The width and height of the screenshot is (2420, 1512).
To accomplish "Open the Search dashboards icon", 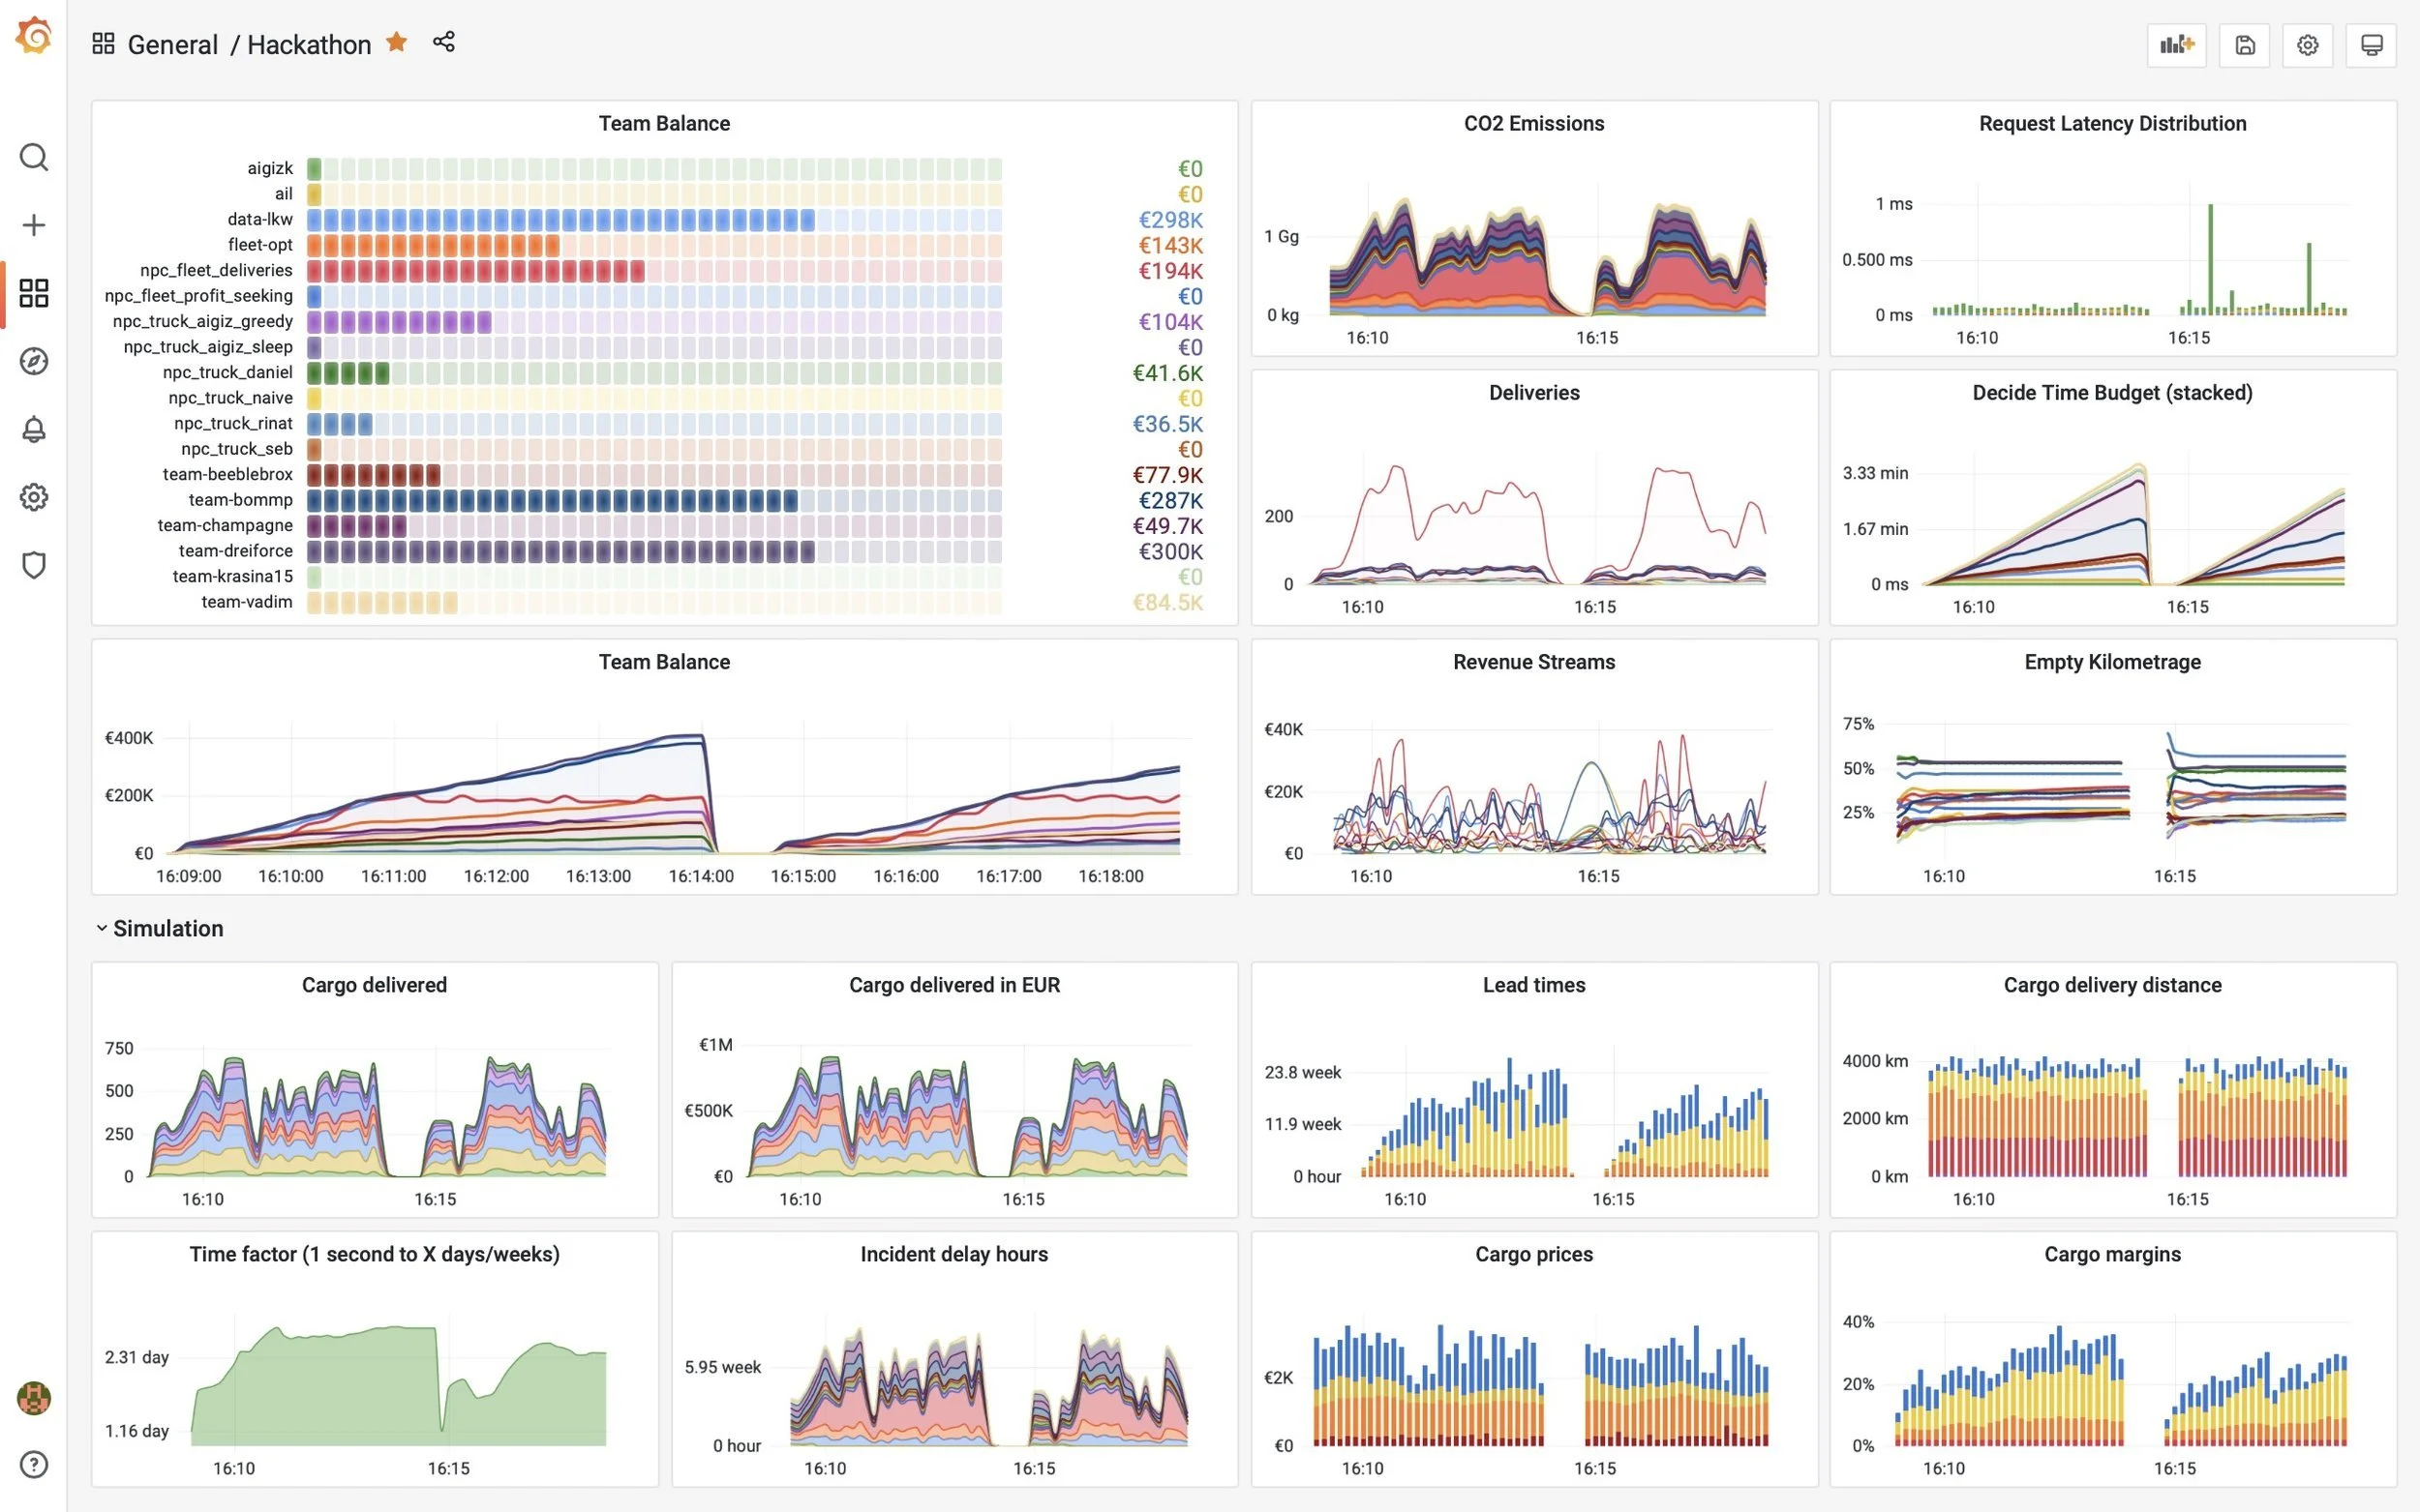I will pyautogui.click(x=33, y=157).
